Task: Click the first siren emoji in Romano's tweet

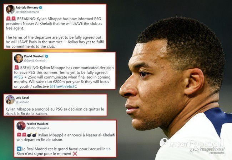Action: pos(9,19)
